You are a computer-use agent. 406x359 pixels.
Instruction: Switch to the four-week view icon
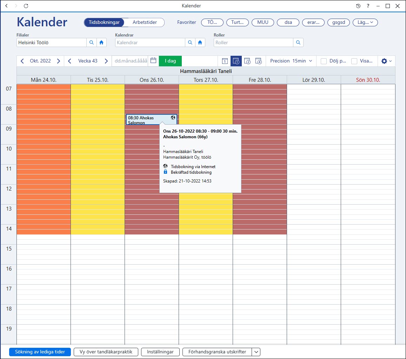coord(258,61)
